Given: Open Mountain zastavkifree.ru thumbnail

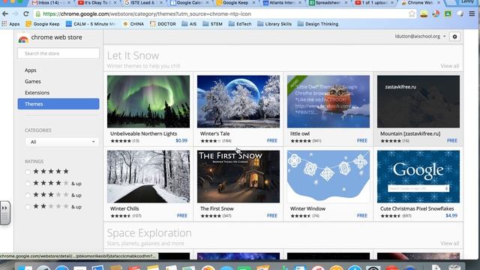Looking at the screenshot, I should [x=418, y=102].
